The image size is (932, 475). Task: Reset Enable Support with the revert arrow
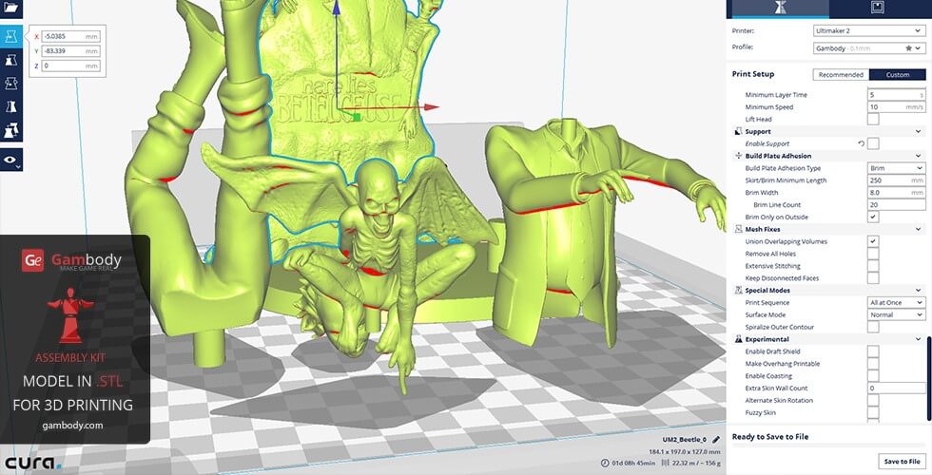coord(861,143)
